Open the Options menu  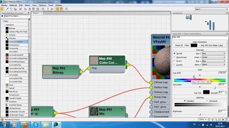coord(42,5)
